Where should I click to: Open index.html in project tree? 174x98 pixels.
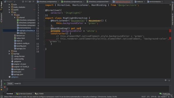[21, 38]
